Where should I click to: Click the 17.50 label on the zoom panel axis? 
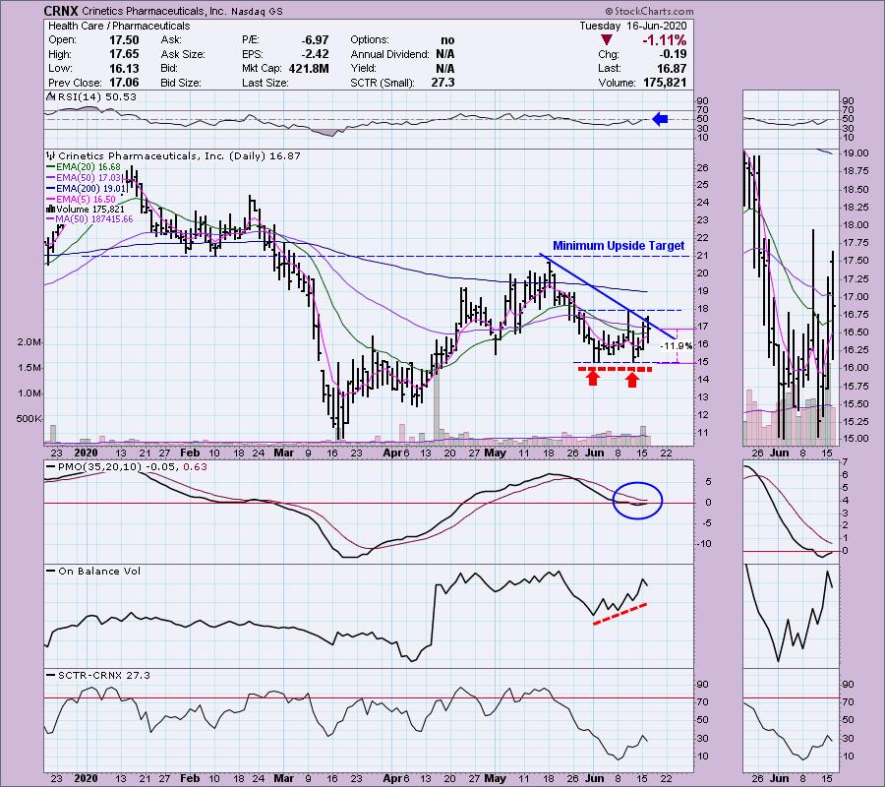[x=855, y=261]
